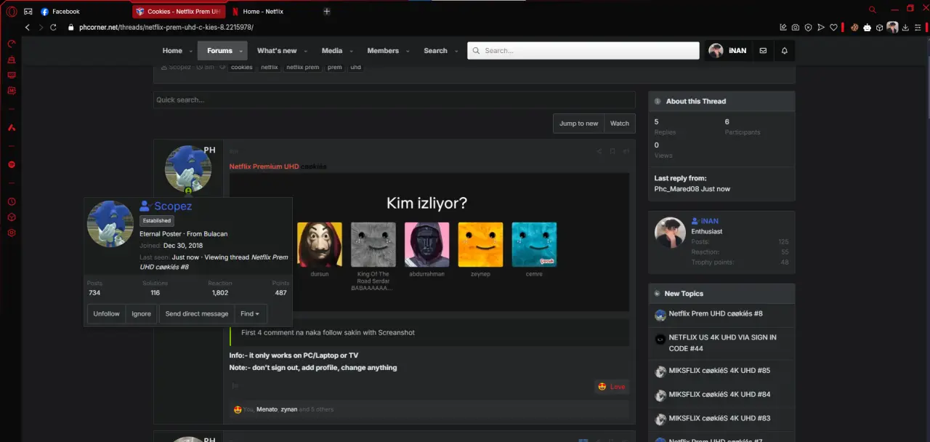
Task: Click the Jump to new button
Action: tap(579, 124)
